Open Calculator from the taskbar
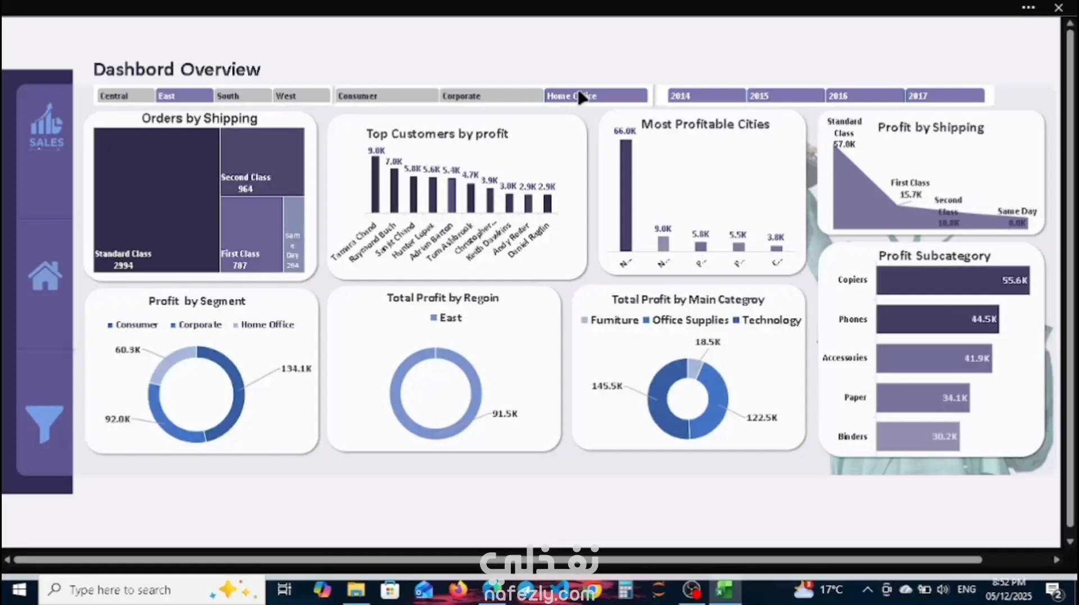The width and height of the screenshot is (1079, 605). click(625, 590)
